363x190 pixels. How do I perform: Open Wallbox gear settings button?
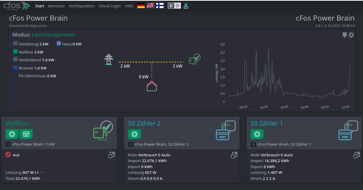pyautogui.click(x=12, y=134)
